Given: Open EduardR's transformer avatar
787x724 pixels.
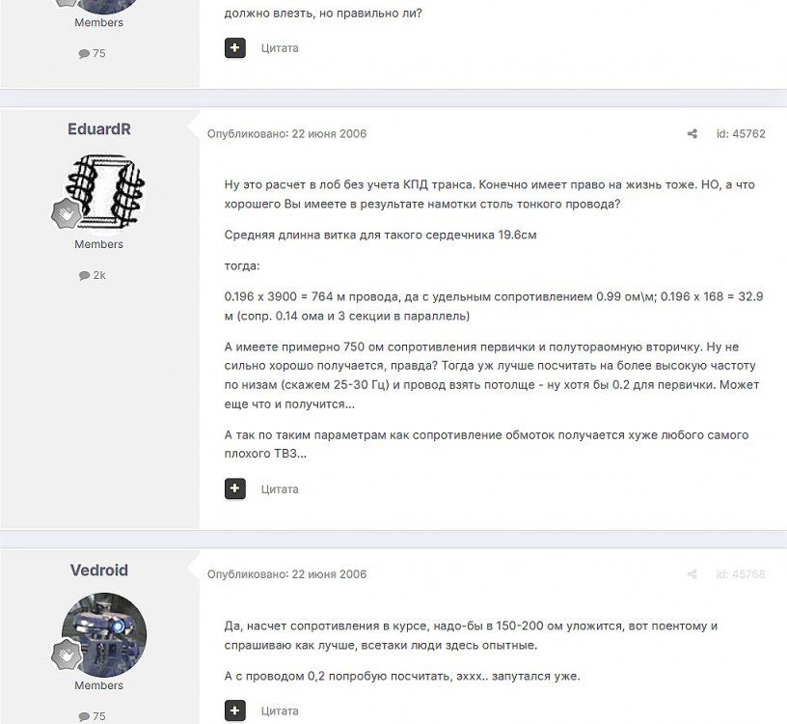Looking at the screenshot, I should click(x=104, y=191).
